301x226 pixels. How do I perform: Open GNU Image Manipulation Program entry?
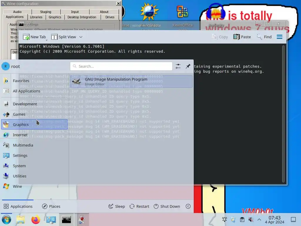(x=131, y=82)
